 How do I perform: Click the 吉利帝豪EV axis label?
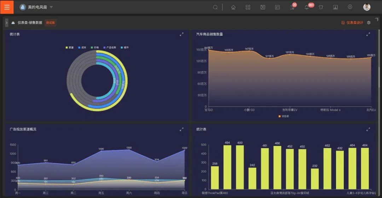[x=290, y=110]
